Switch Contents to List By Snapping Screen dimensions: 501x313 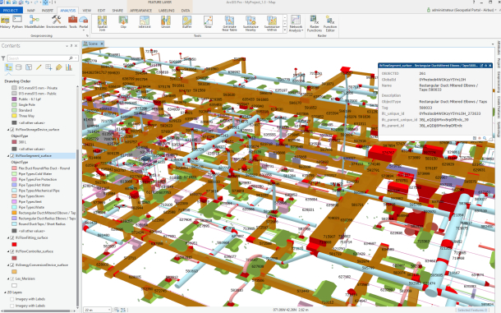[x=48, y=67]
